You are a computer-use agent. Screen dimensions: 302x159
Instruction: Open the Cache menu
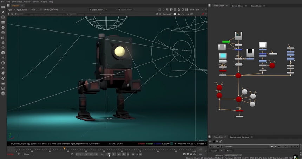44,2
